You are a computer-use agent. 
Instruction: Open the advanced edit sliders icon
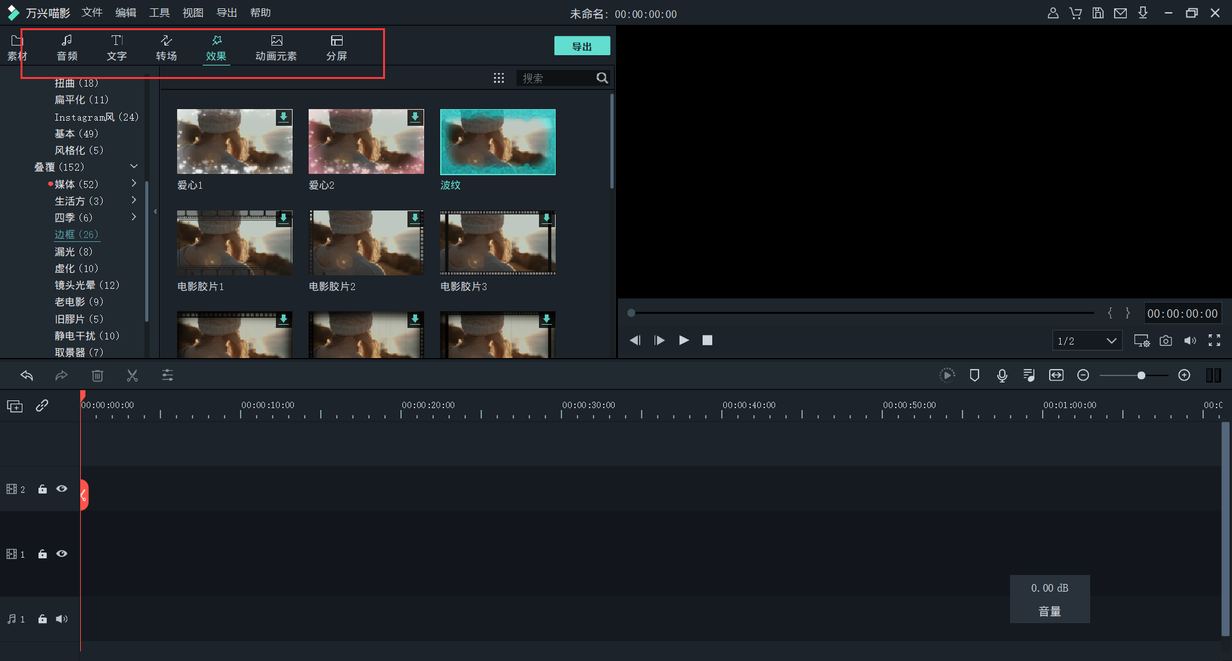point(167,375)
